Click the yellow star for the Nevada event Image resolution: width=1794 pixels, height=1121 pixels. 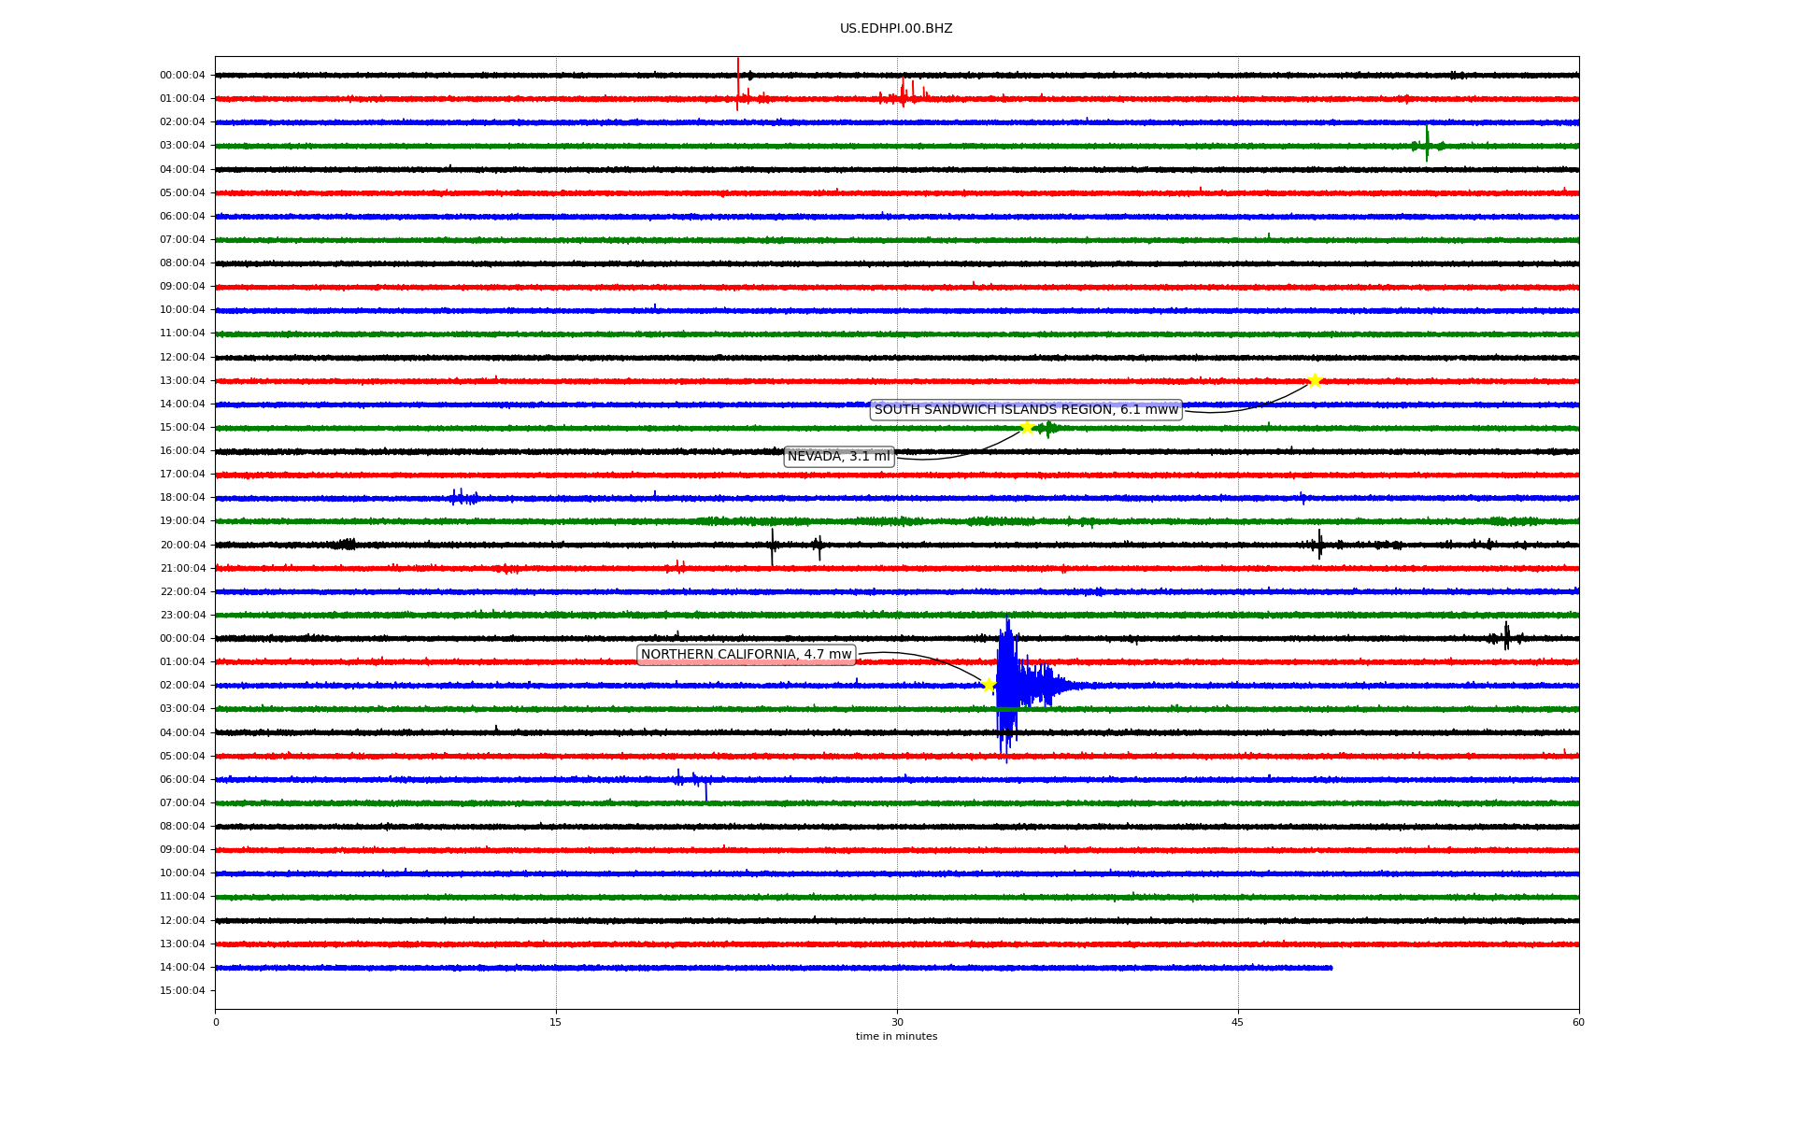pos(1027,428)
